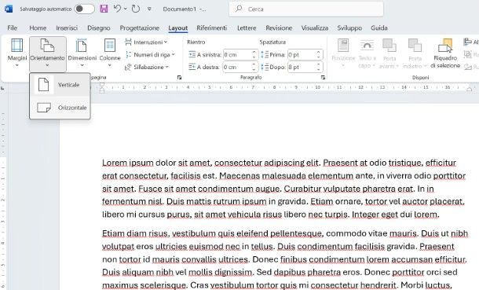479x290 pixels.
Task: Click the Word application icon
Action: [9, 9]
